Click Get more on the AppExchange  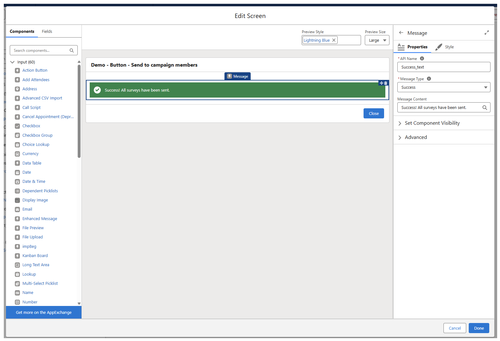(x=44, y=313)
